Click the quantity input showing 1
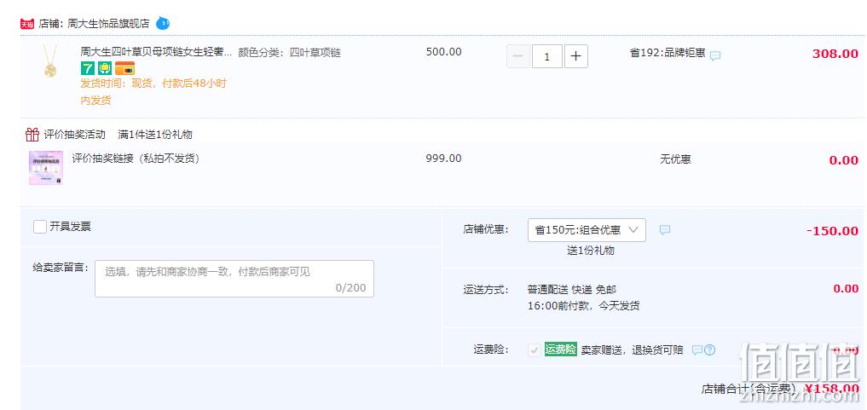The width and height of the screenshot is (867, 410). pyautogui.click(x=546, y=56)
